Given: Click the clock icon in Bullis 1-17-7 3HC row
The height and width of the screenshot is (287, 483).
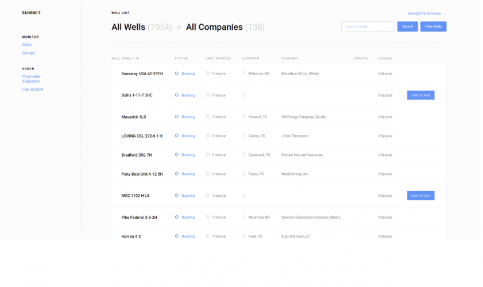Looking at the screenshot, I should point(208,95).
